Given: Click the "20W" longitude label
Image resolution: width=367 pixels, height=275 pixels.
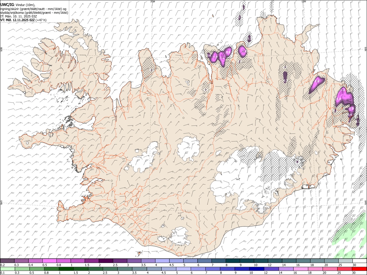Looking at the screenshot, I should pos(153,1).
